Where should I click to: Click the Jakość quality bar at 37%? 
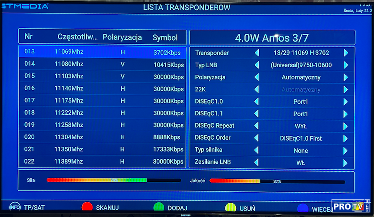point(277,181)
